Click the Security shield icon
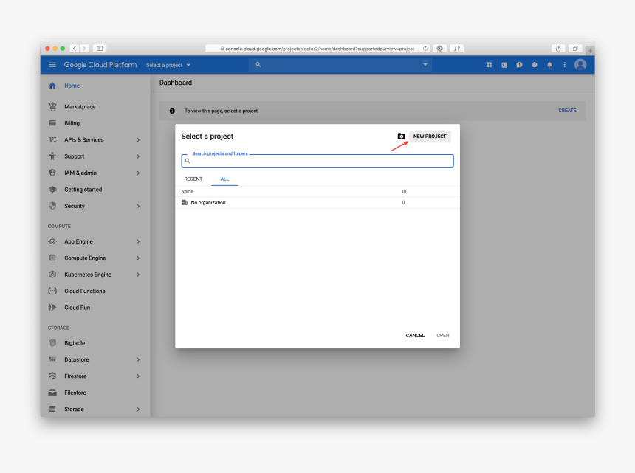635x473 pixels. tap(52, 206)
